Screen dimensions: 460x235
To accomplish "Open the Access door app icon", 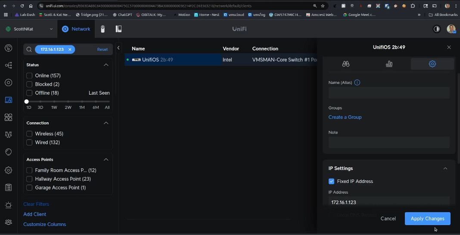I will (x=118, y=29).
